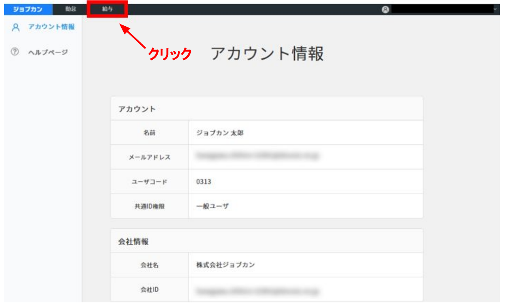Click the アカウント情報 page heading
This screenshot has width=506, height=308.
(x=267, y=54)
